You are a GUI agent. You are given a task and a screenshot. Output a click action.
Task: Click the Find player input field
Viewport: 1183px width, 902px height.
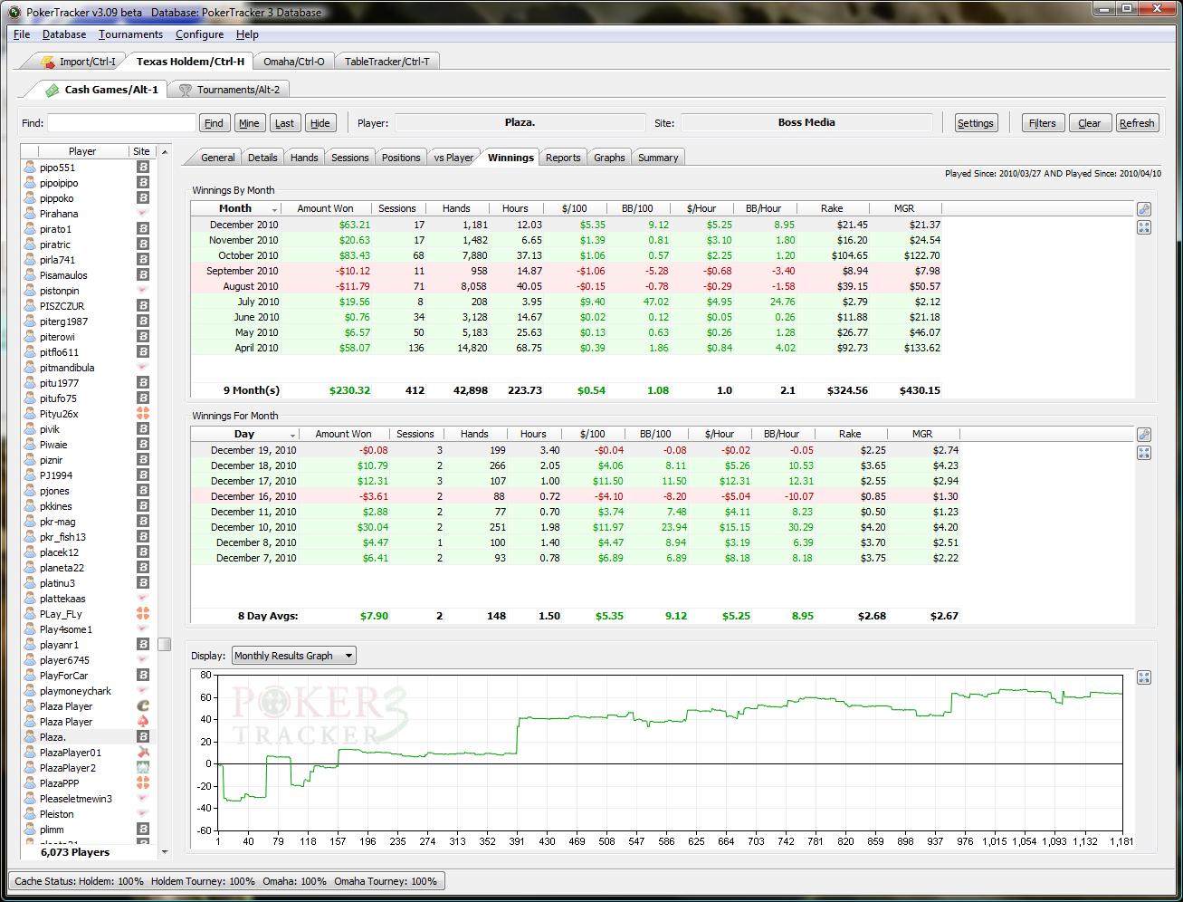click(121, 123)
